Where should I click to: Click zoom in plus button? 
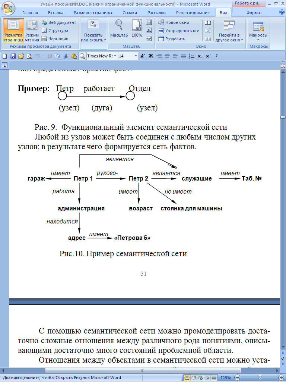click(x=282, y=378)
